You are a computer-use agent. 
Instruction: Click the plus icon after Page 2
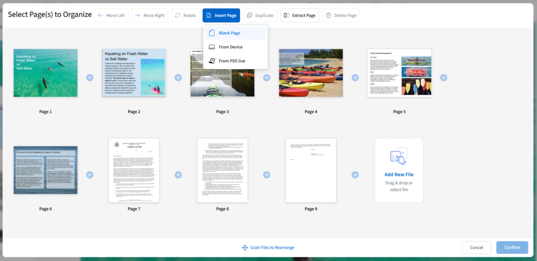(178, 78)
